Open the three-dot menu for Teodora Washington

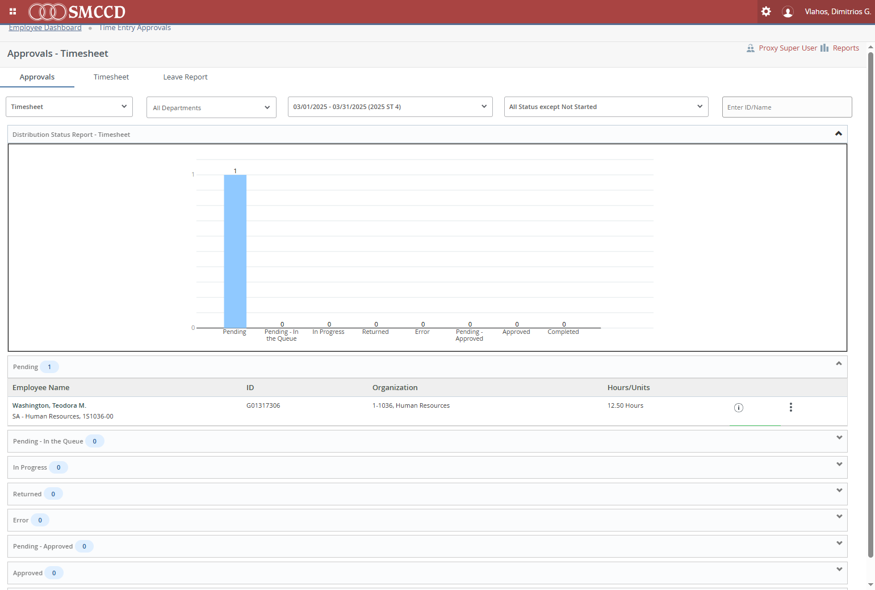(x=791, y=407)
